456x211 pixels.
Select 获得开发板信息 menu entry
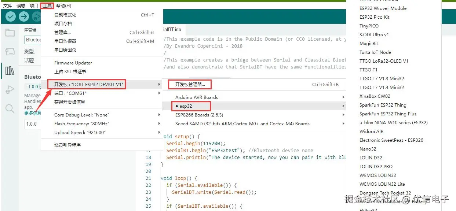pyautogui.click(x=102, y=102)
